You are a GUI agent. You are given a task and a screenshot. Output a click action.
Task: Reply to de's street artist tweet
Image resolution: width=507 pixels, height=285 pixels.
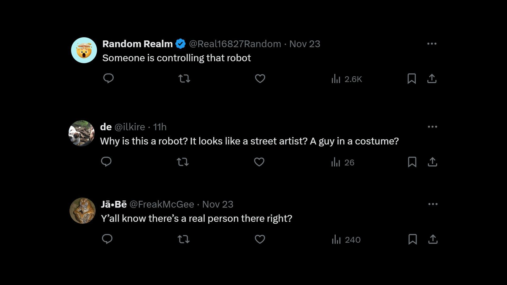point(106,161)
